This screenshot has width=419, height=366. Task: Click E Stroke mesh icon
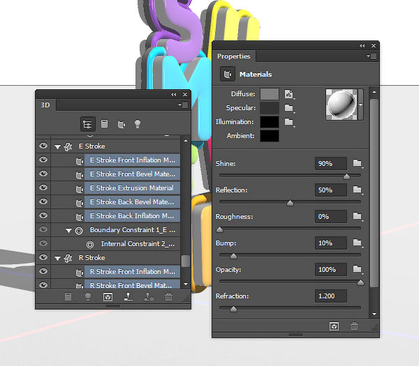pos(68,146)
